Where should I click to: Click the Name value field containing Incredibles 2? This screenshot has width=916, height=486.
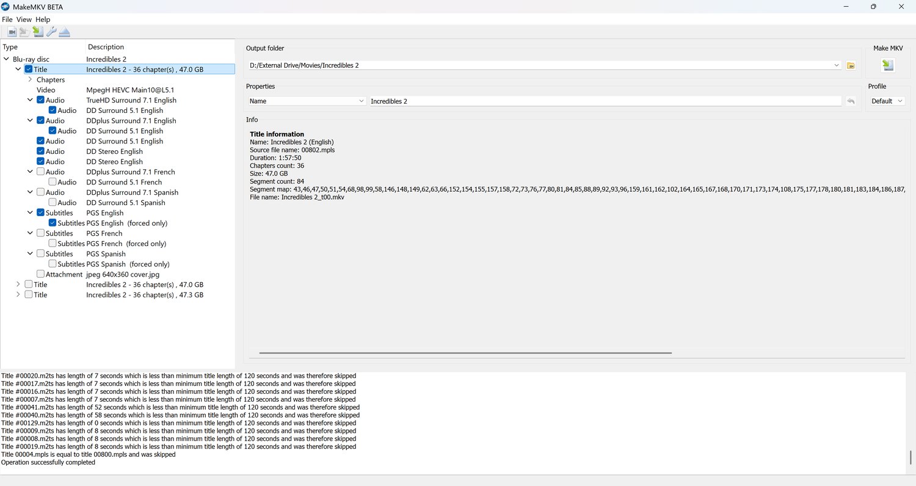(x=605, y=101)
